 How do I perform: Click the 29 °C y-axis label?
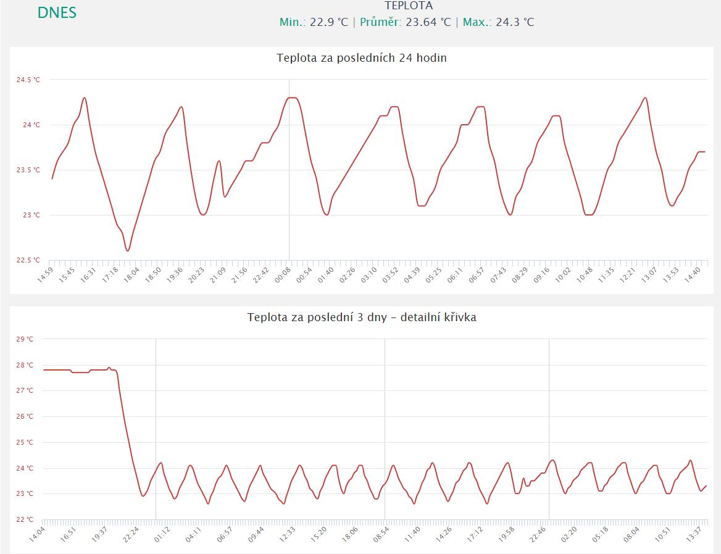26,339
